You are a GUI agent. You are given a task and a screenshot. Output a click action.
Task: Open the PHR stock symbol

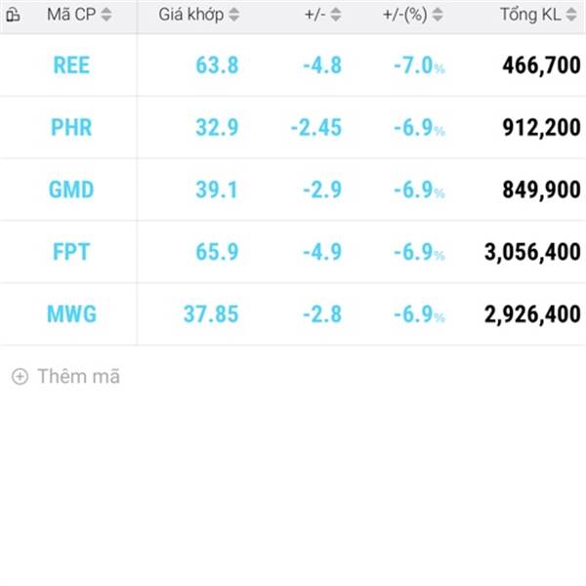[x=71, y=127]
